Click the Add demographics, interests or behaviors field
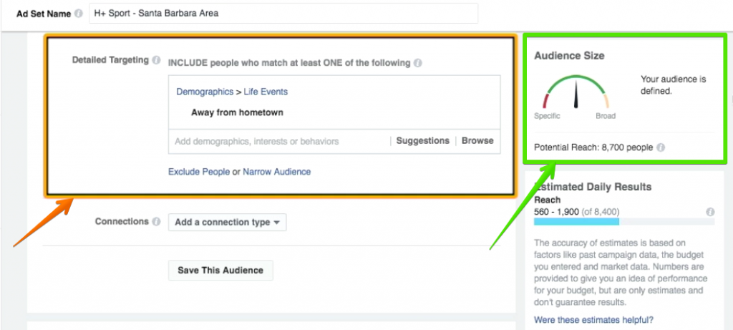 pyautogui.click(x=279, y=141)
